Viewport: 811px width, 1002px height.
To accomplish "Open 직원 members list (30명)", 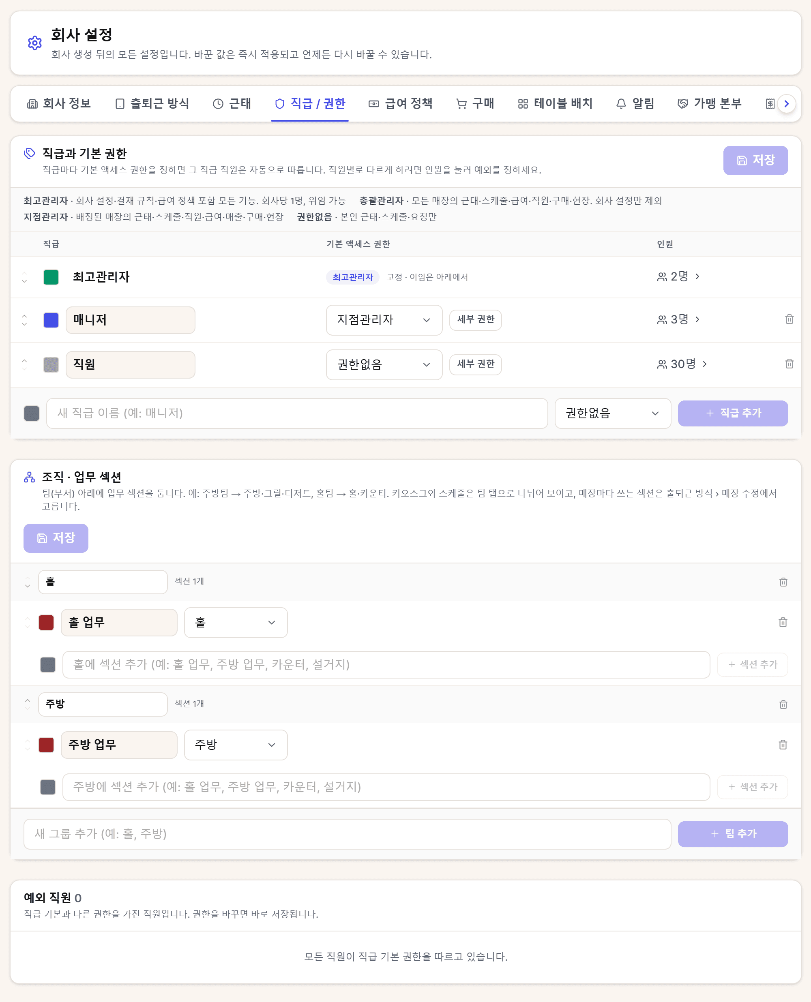I will [682, 364].
